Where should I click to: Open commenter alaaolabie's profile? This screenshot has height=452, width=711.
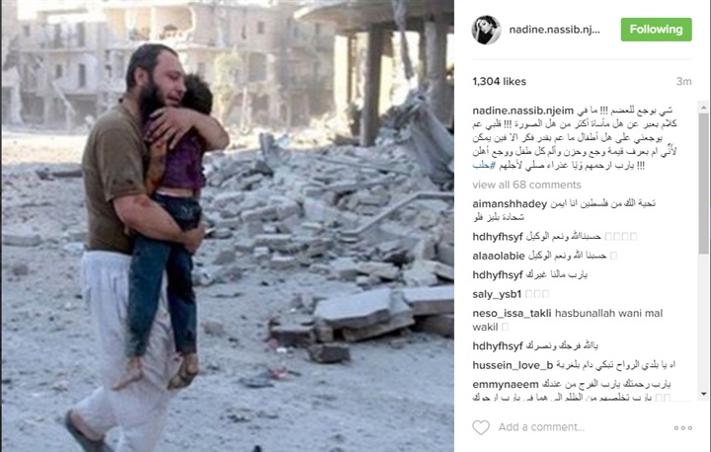(499, 256)
